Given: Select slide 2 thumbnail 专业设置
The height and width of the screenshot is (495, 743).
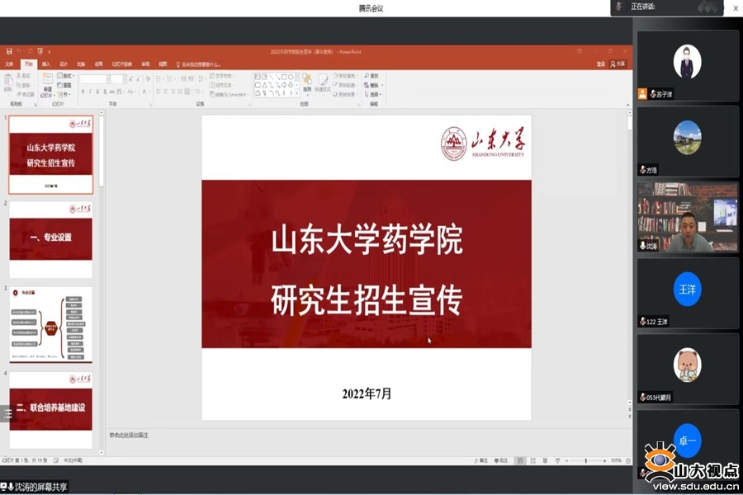Looking at the screenshot, I should tap(50, 238).
